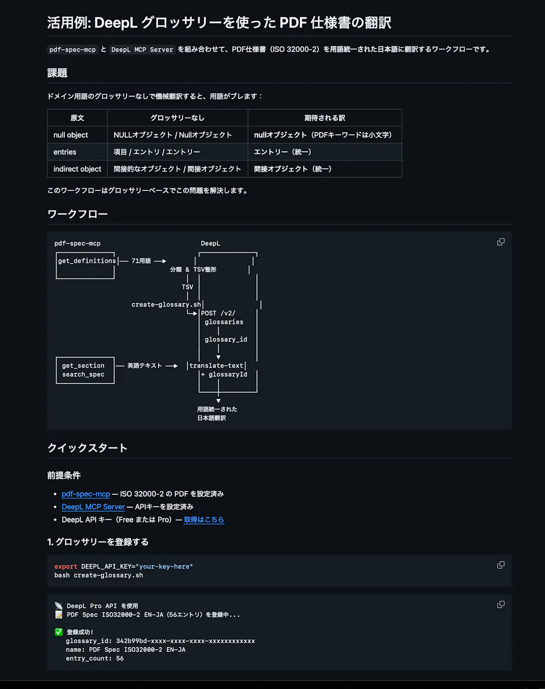Screen dimensions: 545x689
Task: Open the DeepL MCP Server link
Action: pos(93,507)
